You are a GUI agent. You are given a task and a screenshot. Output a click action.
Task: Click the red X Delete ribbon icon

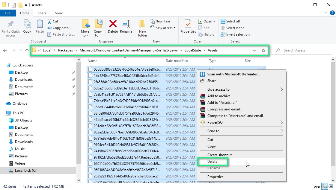pos(113,24)
